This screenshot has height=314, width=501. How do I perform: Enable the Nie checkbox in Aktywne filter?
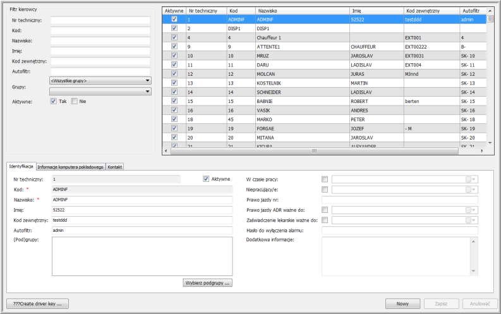(x=75, y=101)
